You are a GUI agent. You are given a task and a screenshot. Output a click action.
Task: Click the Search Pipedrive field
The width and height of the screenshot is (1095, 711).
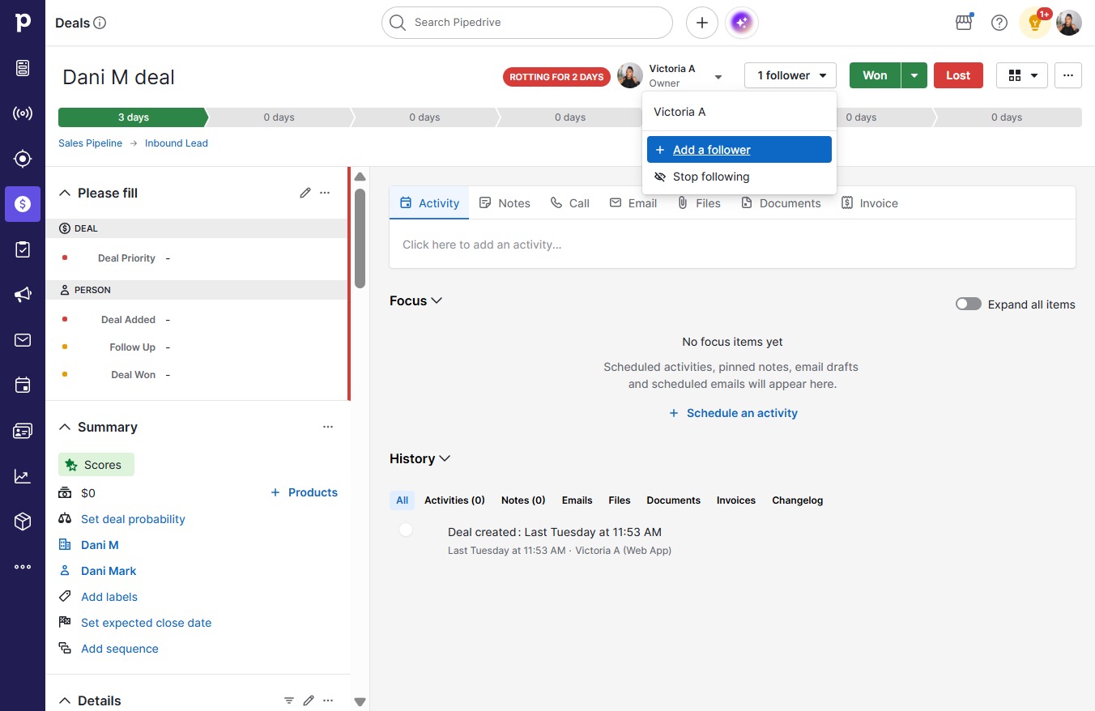[x=527, y=23]
